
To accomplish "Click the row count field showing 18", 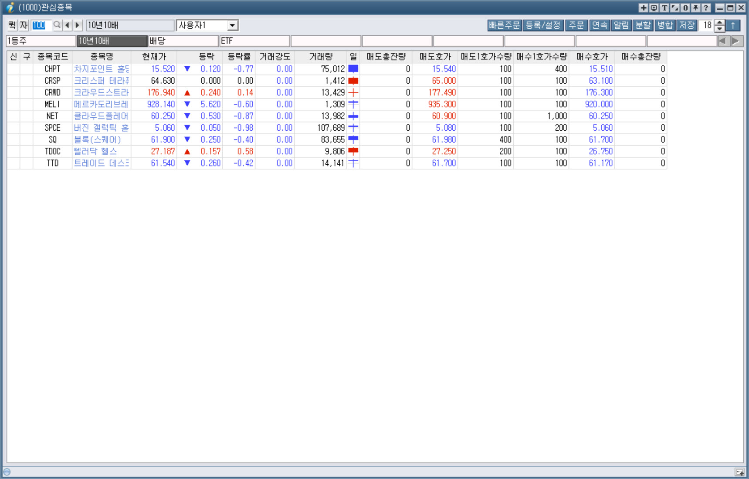I will (x=707, y=25).
